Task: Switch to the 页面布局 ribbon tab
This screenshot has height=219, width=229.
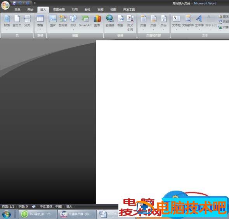Action: click(x=59, y=10)
